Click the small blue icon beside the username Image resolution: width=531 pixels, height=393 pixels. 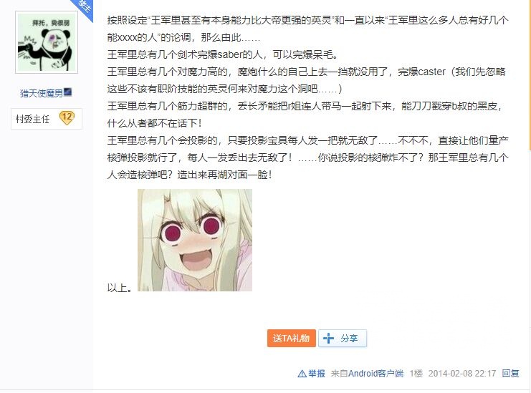[68, 92]
